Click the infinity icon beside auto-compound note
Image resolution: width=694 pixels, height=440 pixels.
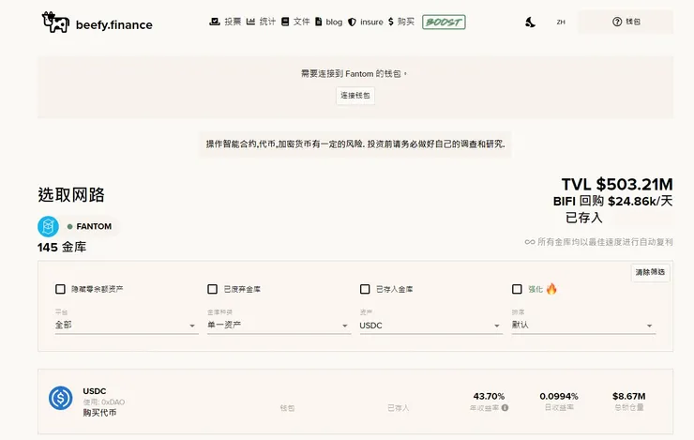pyautogui.click(x=530, y=242)
